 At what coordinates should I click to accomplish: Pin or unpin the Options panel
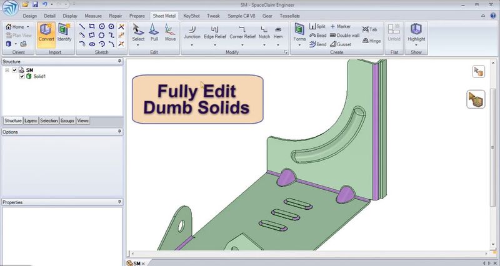(x=119, y=131)
